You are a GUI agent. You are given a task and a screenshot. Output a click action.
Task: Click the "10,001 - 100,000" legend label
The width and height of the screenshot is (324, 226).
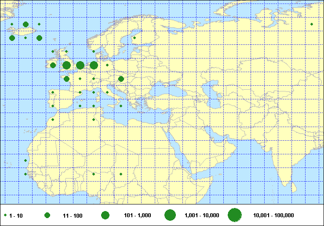coord(273,215)
